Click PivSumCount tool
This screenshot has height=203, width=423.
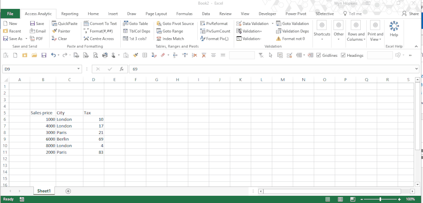tap(215, 31)
